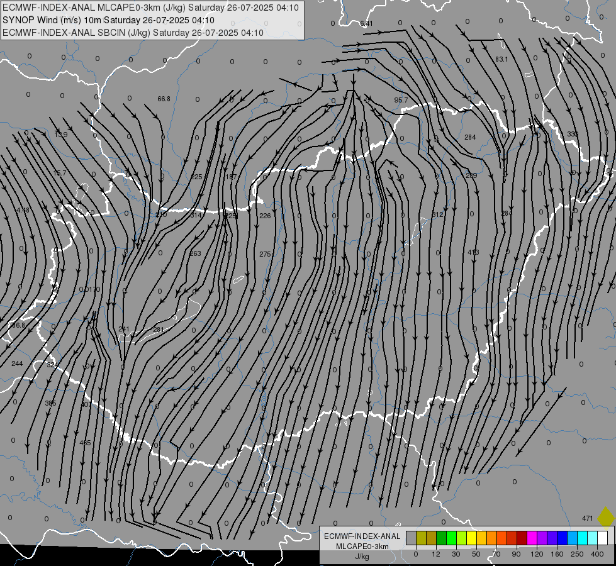The height and width of the screenshot is (566, 616).
Task: Click legend scale label '50'
Action: coord(476,554)
